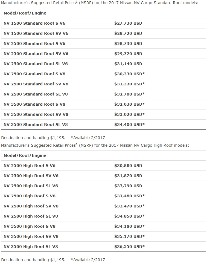Screen dimensions: 207x263
Task: Click the NV 2500 Standard Roof SL V6 cell
Action: point(36,64)
